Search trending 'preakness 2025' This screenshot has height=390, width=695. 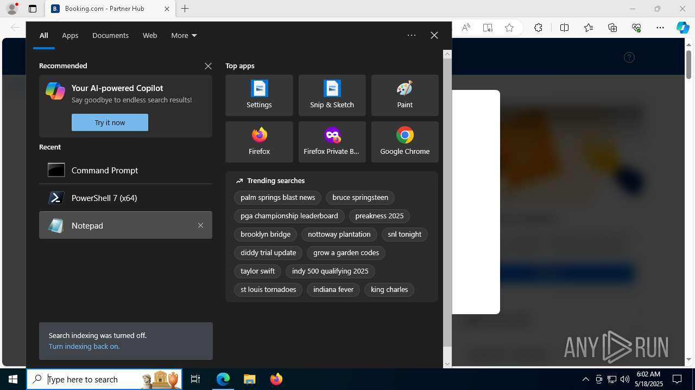tap(379, 216)
